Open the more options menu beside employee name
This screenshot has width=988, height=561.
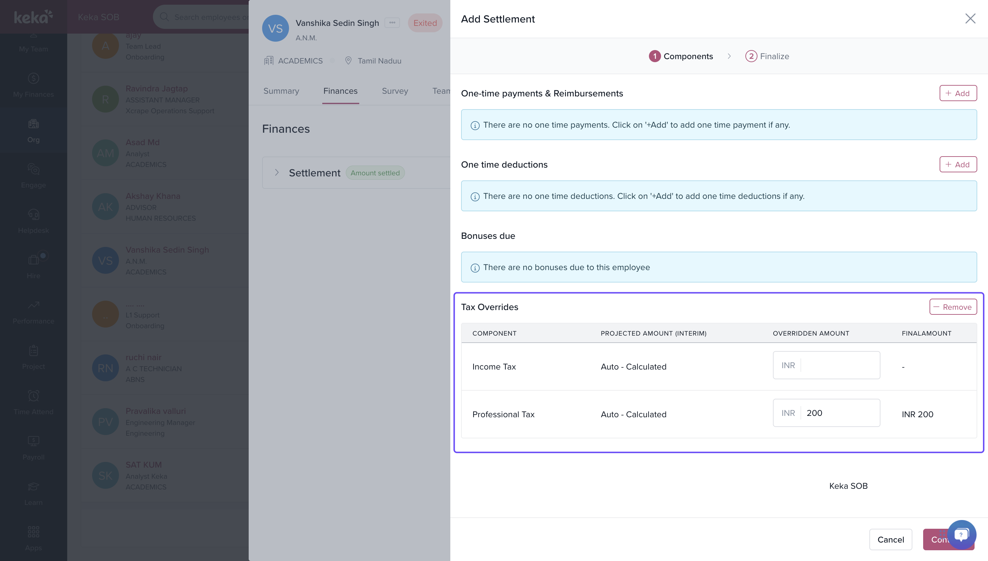click(x=392, y=23)
